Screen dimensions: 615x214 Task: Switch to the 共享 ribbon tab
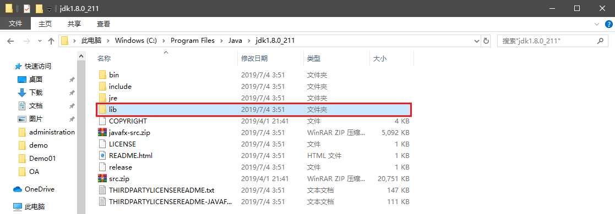pos(74,24)
